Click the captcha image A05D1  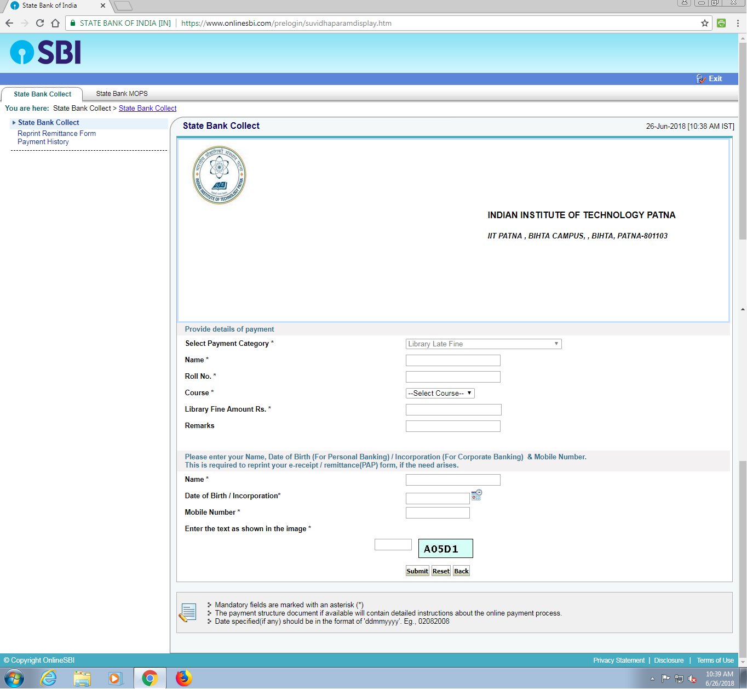[446, 549]
